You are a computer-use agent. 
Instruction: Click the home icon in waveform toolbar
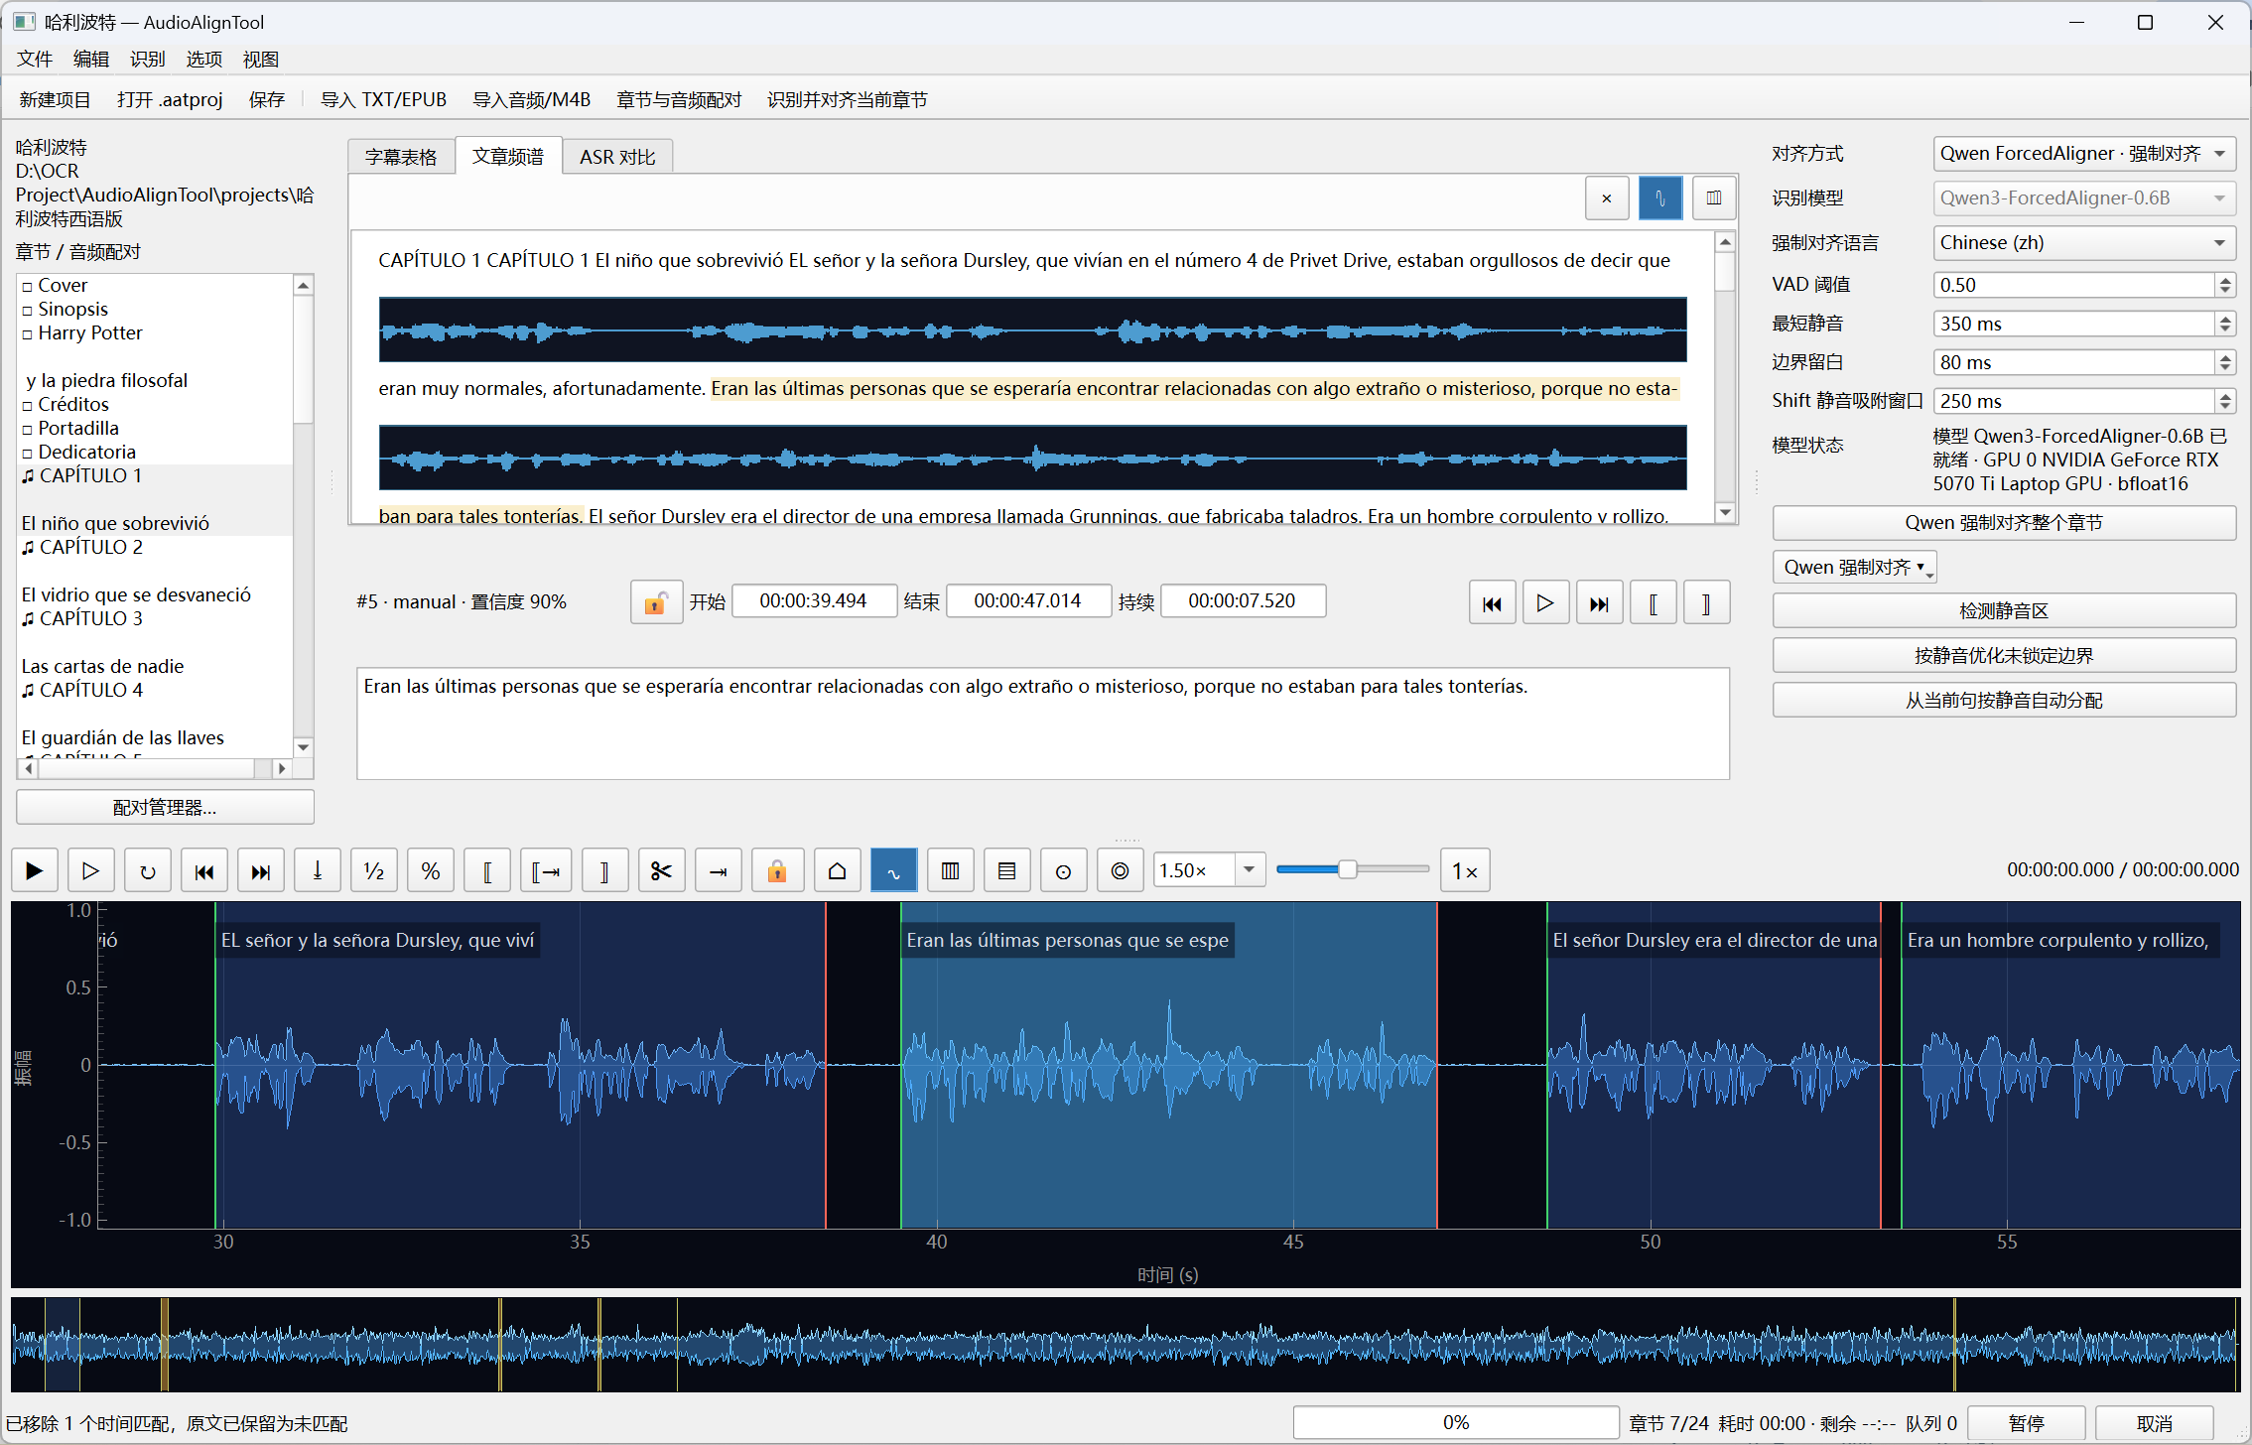point(837,871)
